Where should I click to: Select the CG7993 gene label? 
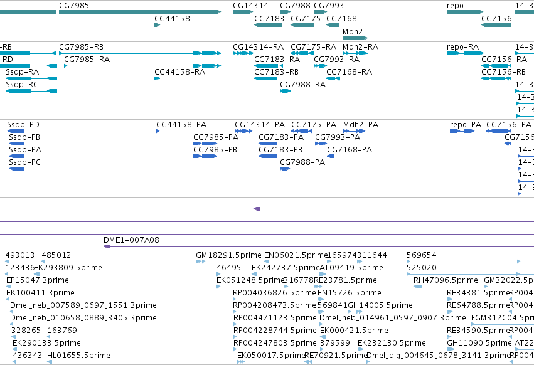pos(329,6)
